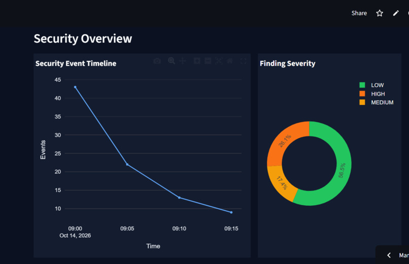Click the orange 26.1% donut slice
Screen dimensions: 409x264
[x=285, y=141]
